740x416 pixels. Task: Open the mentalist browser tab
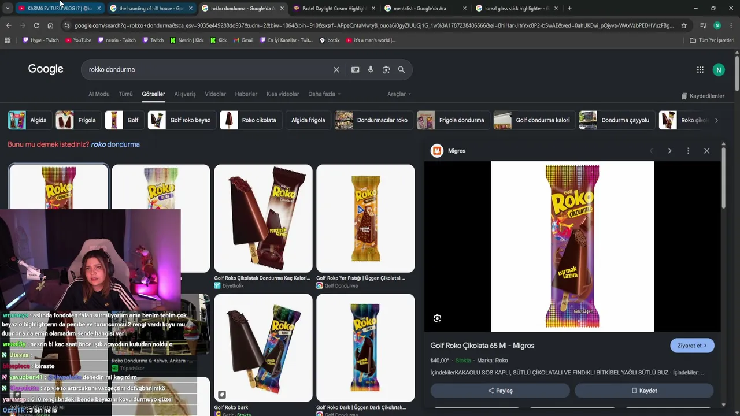point(425,8)
